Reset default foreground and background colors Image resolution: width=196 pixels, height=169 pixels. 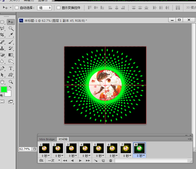2,96
